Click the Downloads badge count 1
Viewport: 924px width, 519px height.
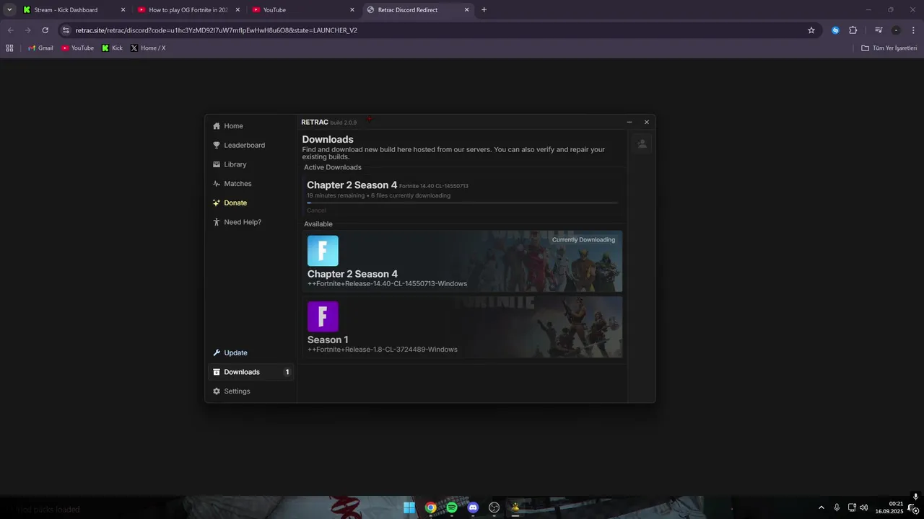287,372
